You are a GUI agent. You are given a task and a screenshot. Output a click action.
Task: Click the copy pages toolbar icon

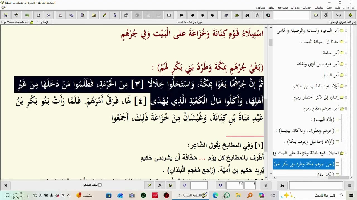pyautogui.click(x=71, y=15)
